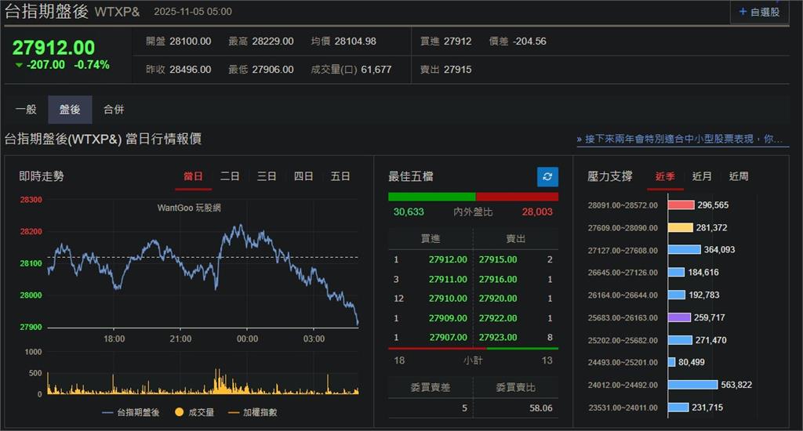803x431 pixels.
Task: Click the 委買賣比 value 58.06
Action: (x=541, y=408)
